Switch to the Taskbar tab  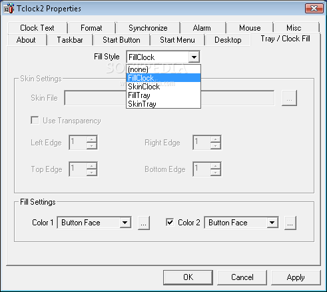(x=70, y=40)
